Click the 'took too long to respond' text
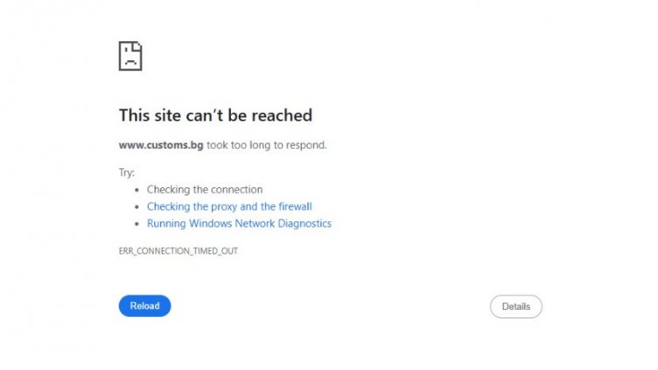 [266, 145]
